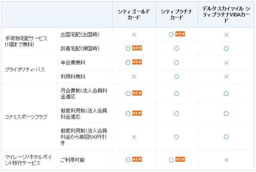Click X mark for 500円引き Gold card

tap(134, 137)
